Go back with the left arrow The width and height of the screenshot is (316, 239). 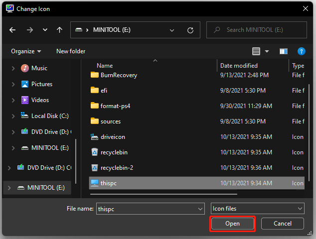point(12,30)
